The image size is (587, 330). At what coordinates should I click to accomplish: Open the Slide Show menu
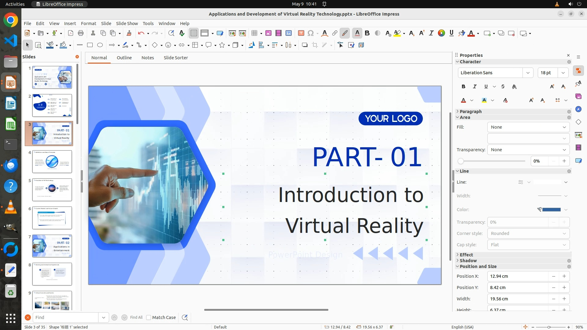[127, 23]
